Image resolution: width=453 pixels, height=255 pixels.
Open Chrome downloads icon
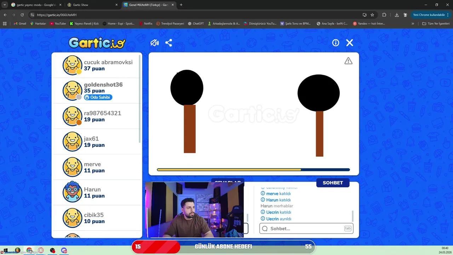[397, 15]
